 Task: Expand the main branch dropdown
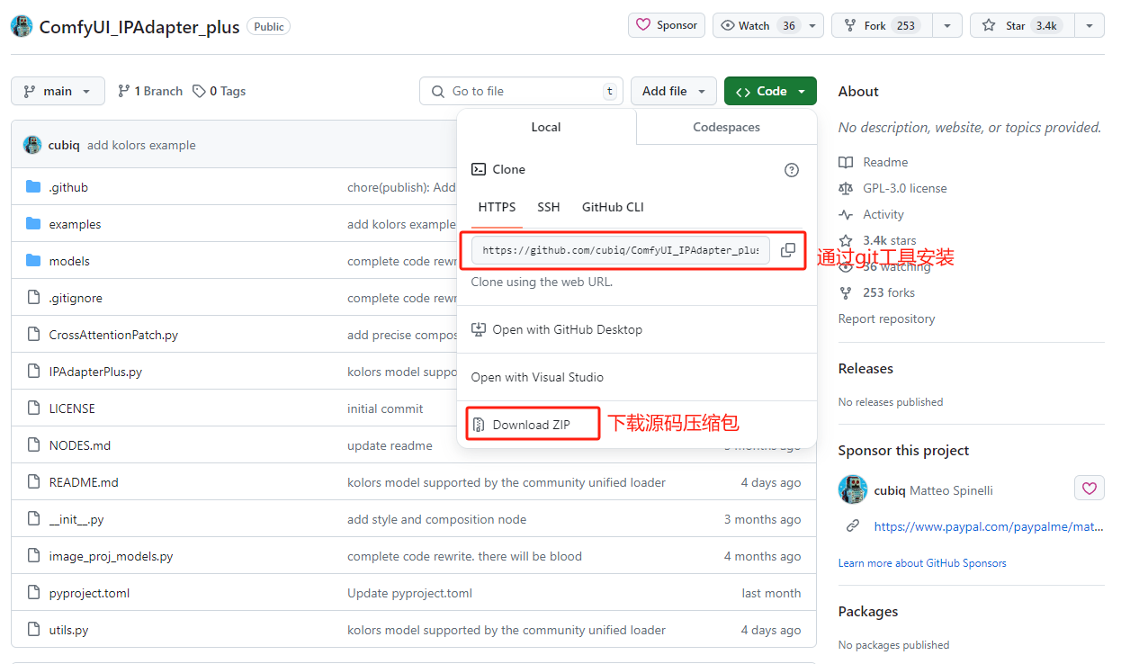pyautogui.click(x=58, y=91)
